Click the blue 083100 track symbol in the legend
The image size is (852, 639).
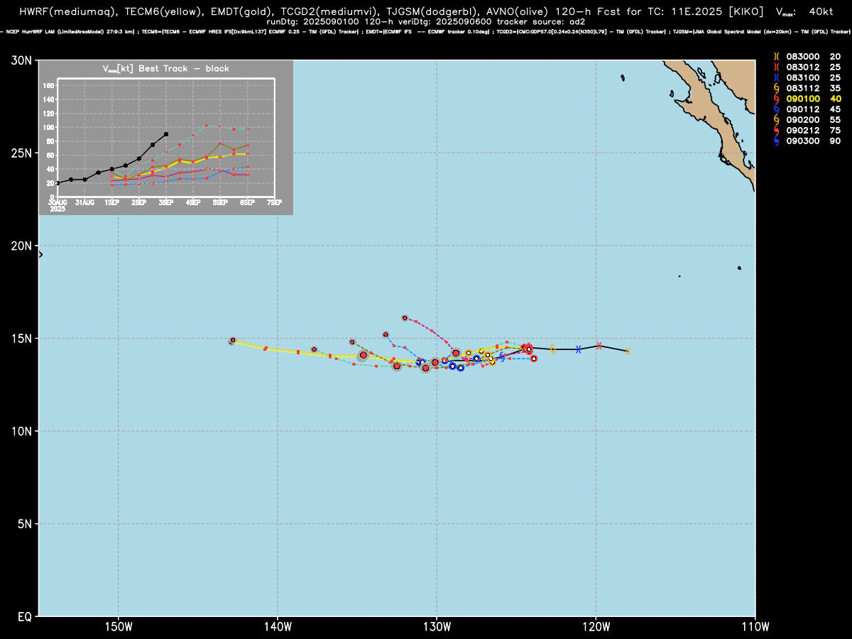tap(776, 77)
